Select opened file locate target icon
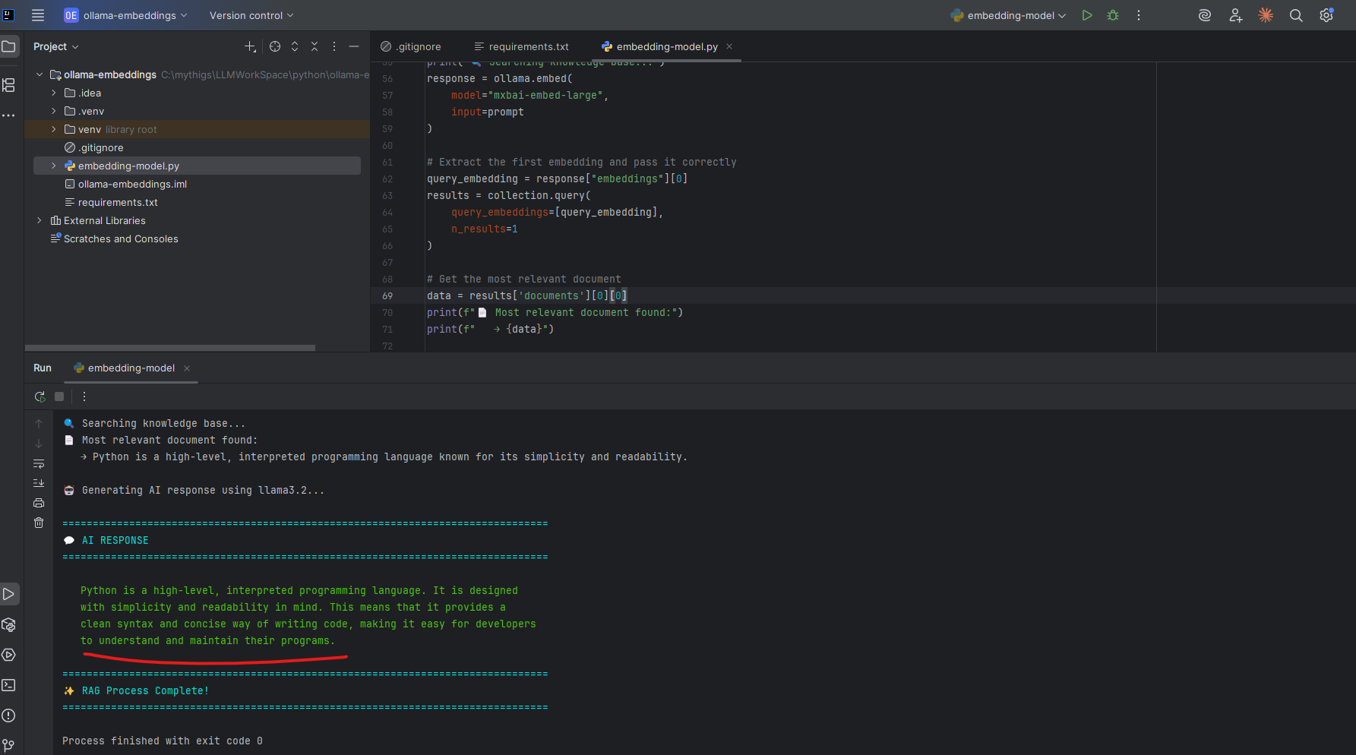Screen dimensions: 1356x755 click(x=275, y=46)
